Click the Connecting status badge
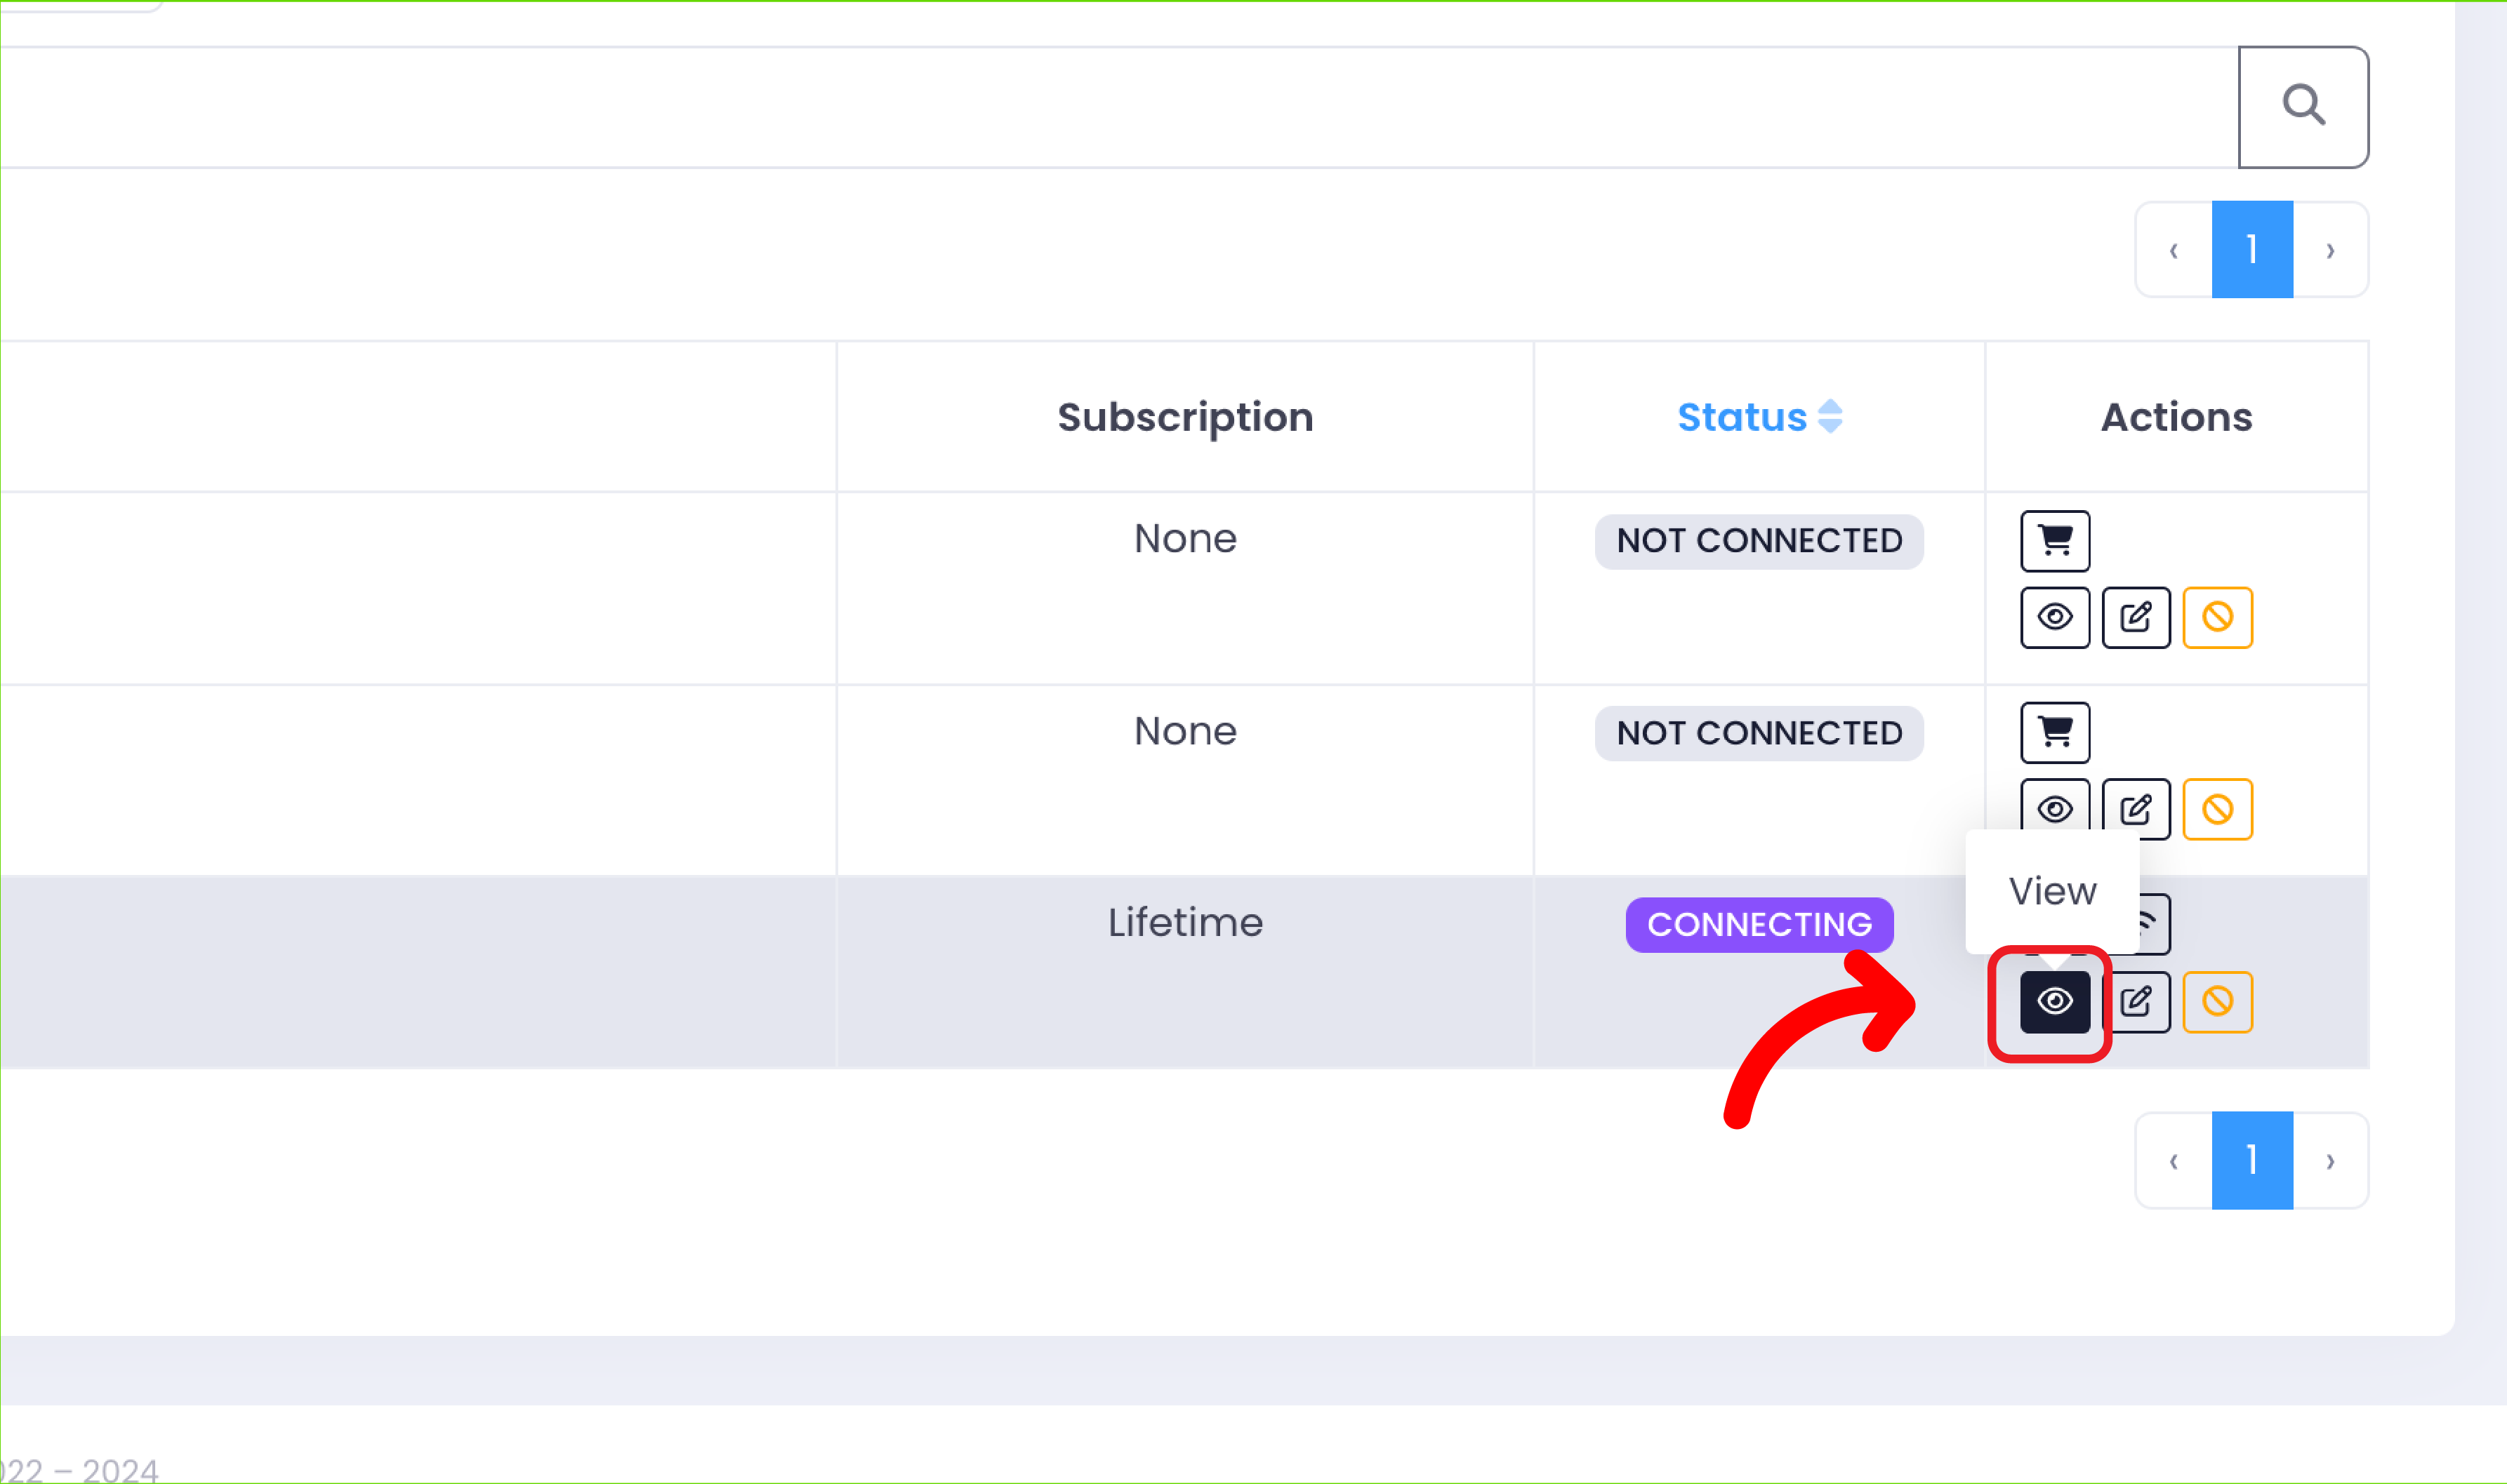Screen dimensions: 2507x1484 [x=1759, y=925]
